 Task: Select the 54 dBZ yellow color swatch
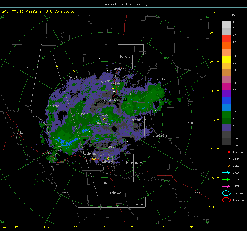point(226,59)
